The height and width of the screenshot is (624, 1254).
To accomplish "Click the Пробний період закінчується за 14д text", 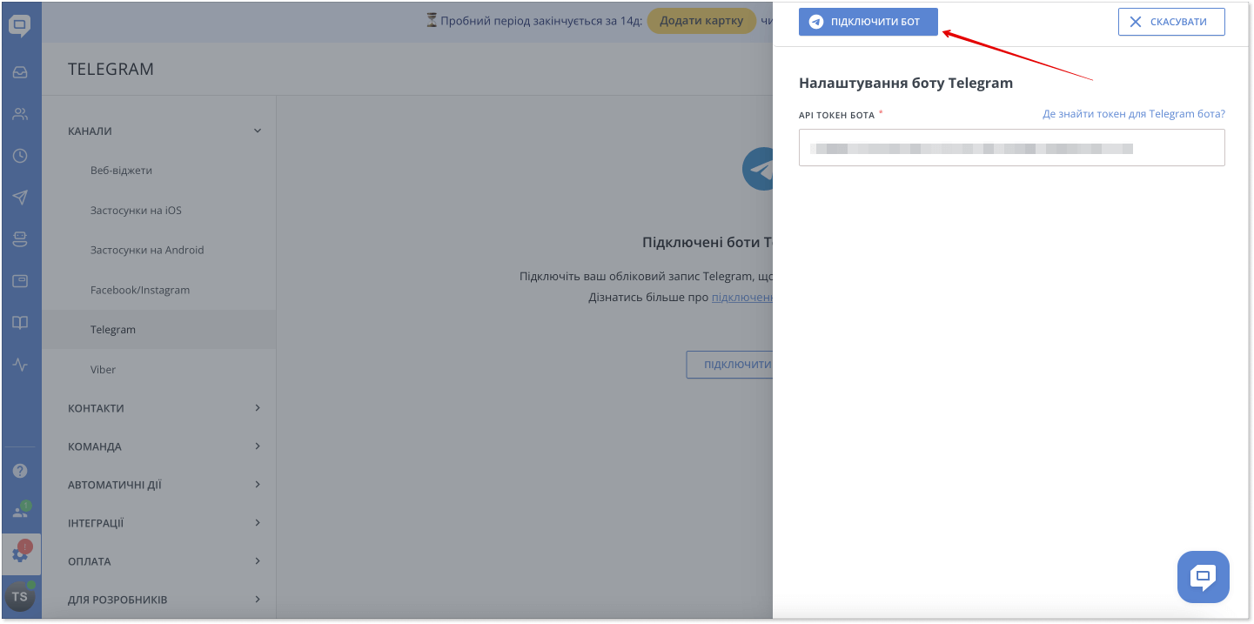I will pyautogui.click(x=541, y=21).
